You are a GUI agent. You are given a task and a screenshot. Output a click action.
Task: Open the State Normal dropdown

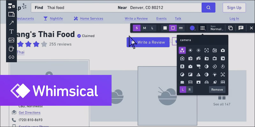click(x=217, y=28)
